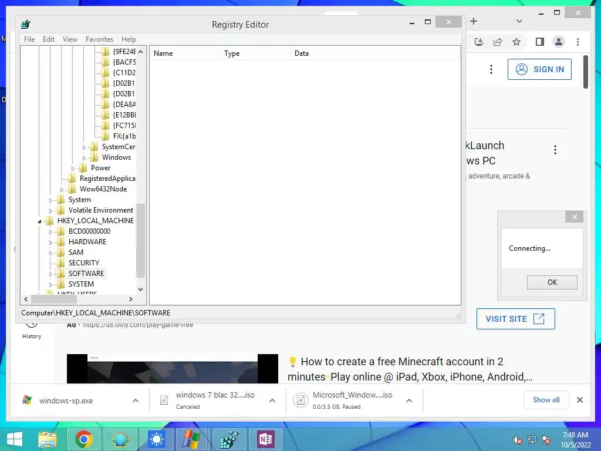Select the {E12BB key folder

coord(119,115)
